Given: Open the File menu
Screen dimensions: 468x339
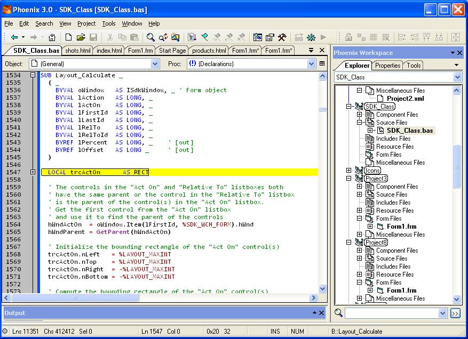Looking at the screenshot, I should click(x=9, y=23).
